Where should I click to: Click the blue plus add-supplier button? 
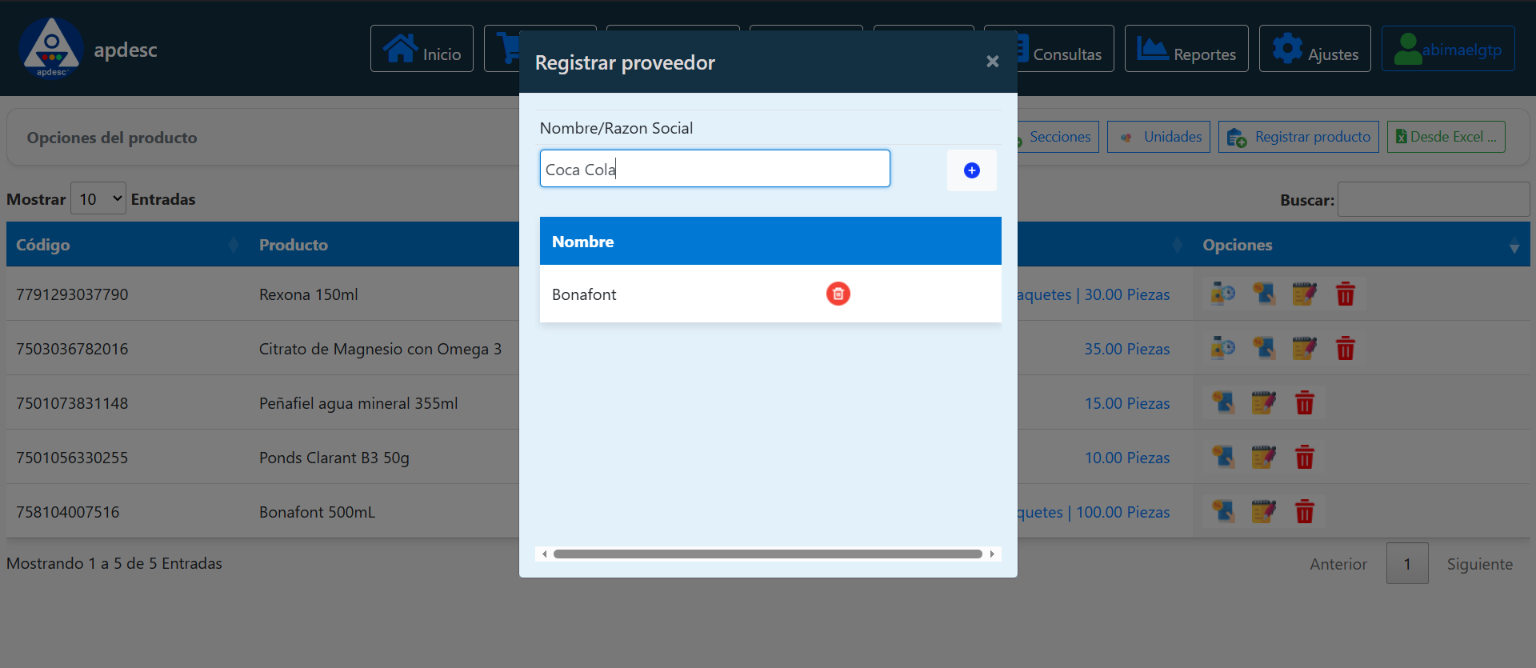(x=971, y=170)
